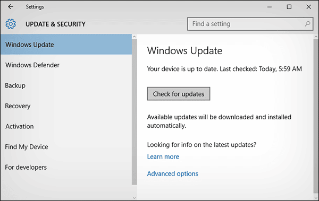Close the Settings window
The height and width of the screenshot is (201, 319).
[308, 7]
